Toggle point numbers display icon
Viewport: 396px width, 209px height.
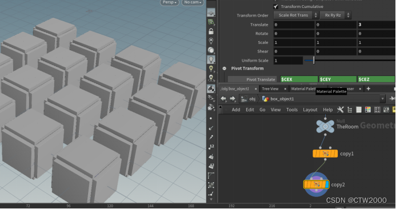(211, 147)
